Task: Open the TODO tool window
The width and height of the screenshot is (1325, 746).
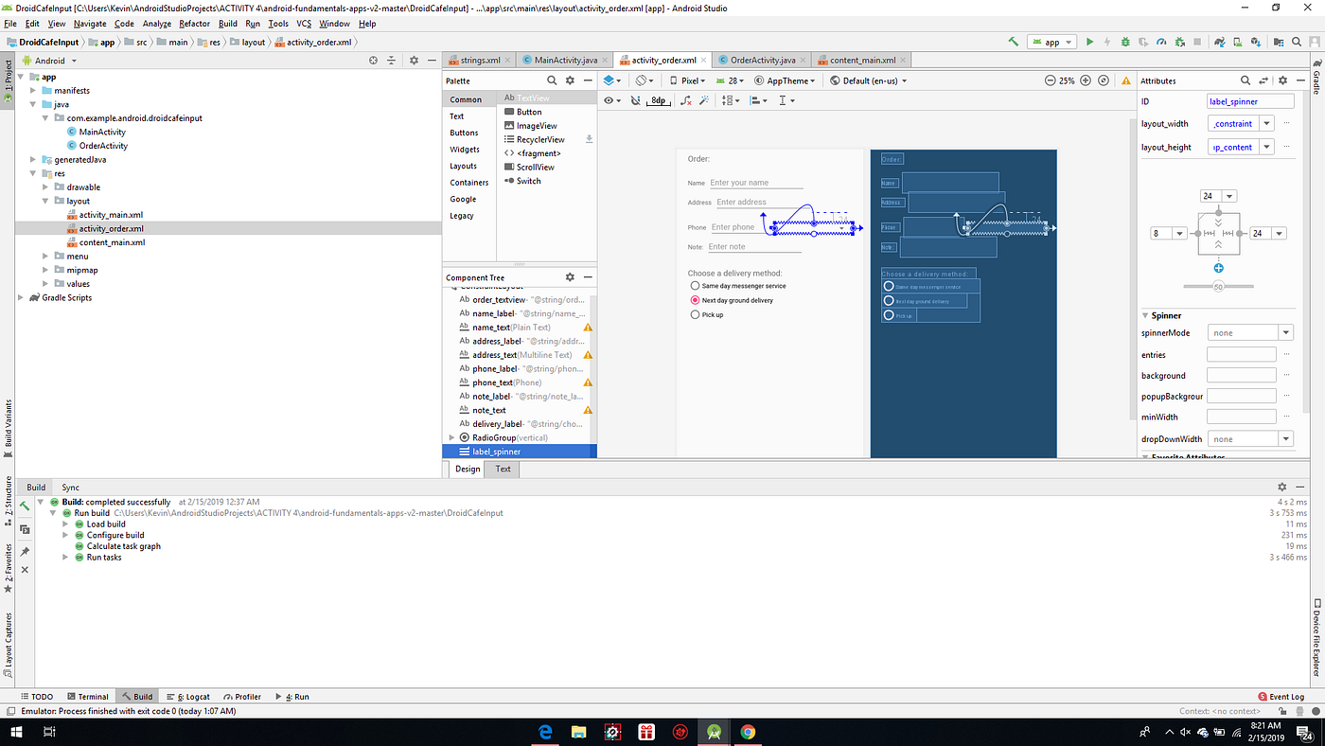Action: 36,697
